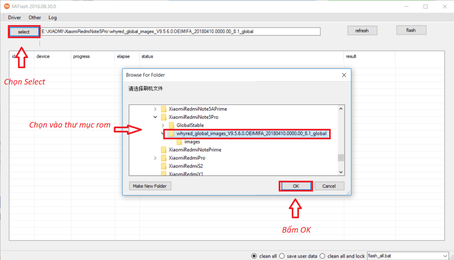This screenshot has width=454, height=260.
Task: Open the Log menu
Action: click(x=52, y=17)
